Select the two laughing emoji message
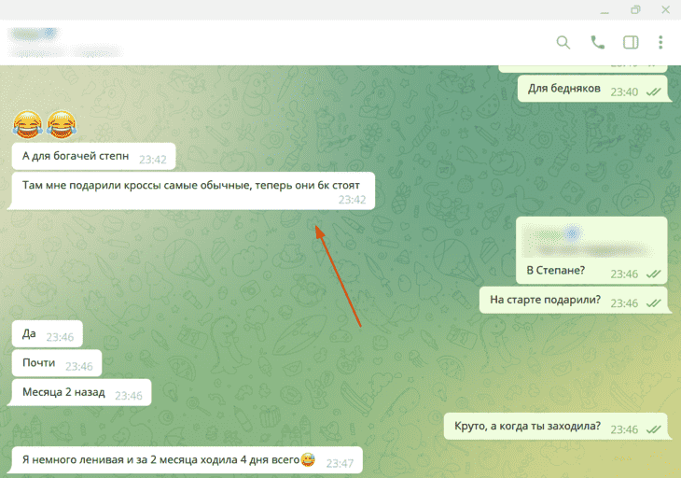Viewport: 681px width, 478px height. tap(44, 125)
